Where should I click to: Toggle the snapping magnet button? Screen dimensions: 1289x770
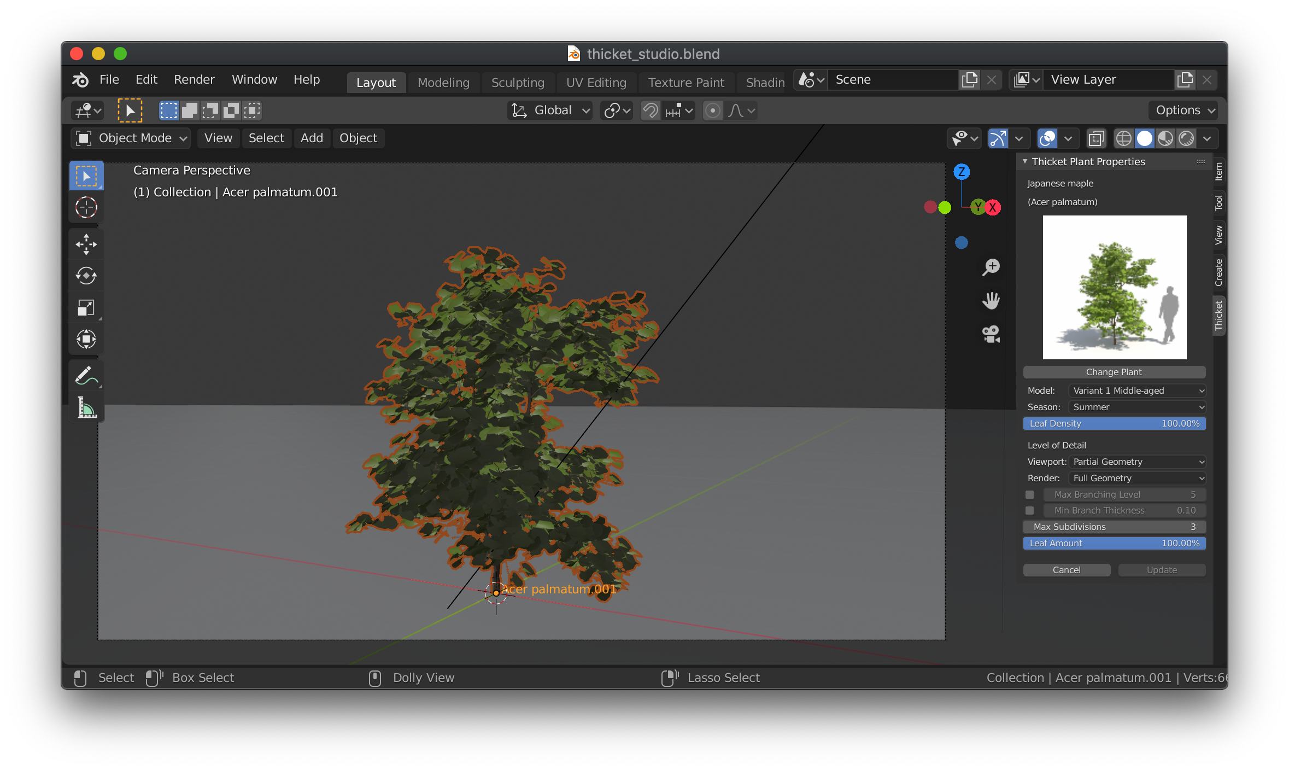pyautogui.click(x=650, y=111)
